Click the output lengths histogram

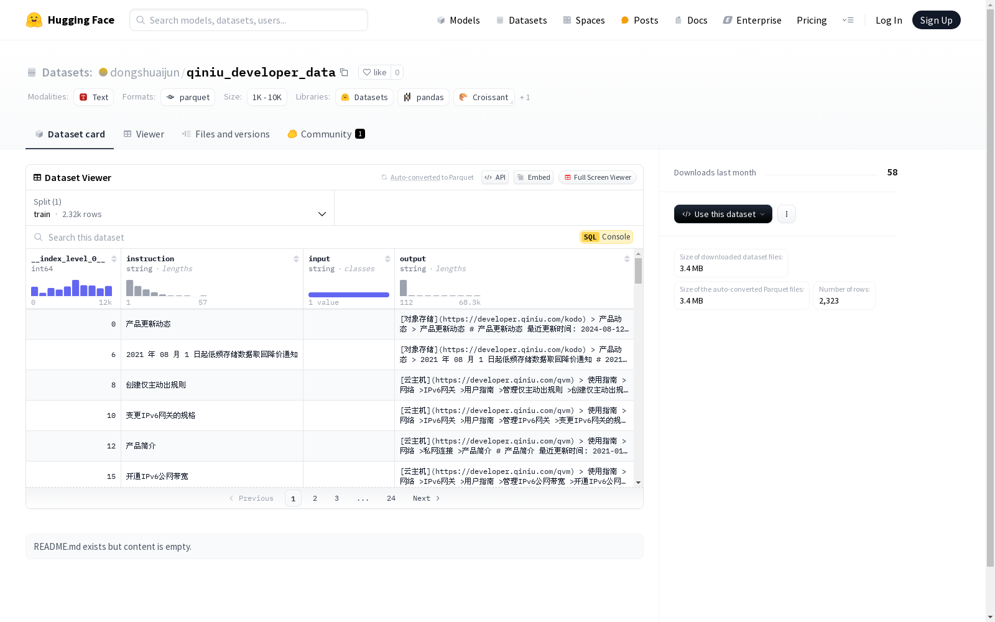click(x=440, y=288)
